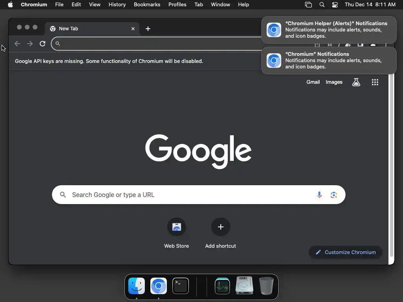Viewport: 403px width, 302px height.
Task: Click the Google API keys missing message
Action: point(109,61)
